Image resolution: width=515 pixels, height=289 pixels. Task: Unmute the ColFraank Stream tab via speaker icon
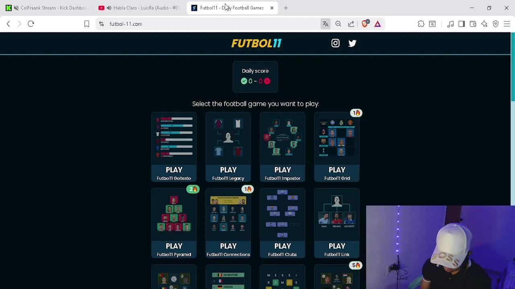point(16,8)
